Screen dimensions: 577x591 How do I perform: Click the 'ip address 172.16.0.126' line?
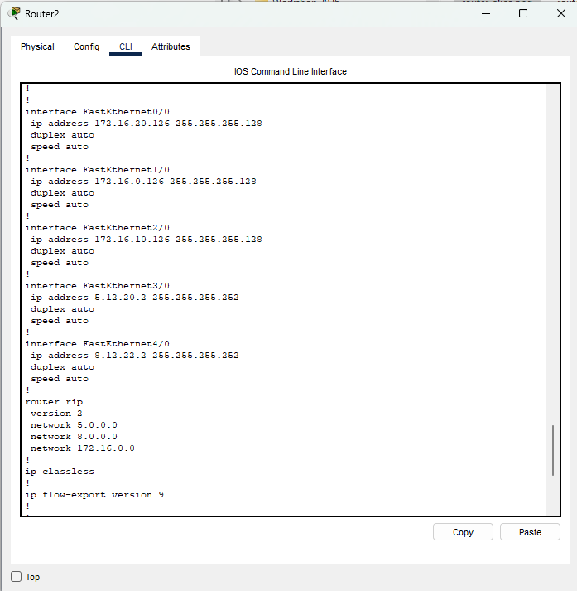pos(143,182)
